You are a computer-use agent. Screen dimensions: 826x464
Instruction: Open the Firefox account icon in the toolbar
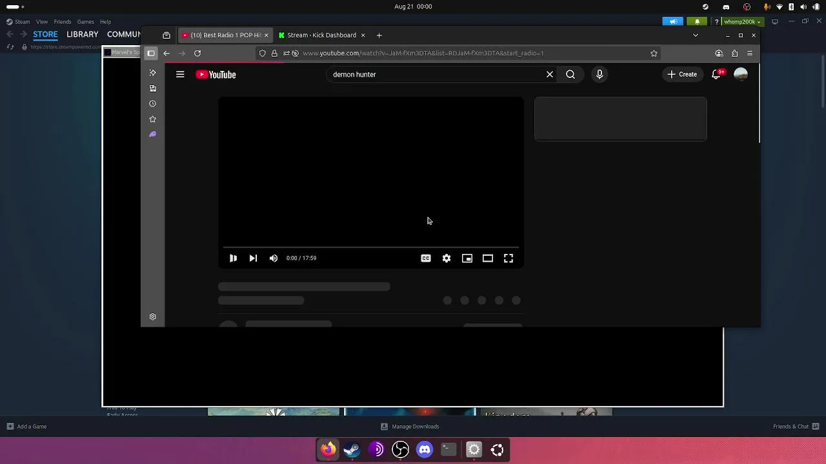click(x=719, y=53)
